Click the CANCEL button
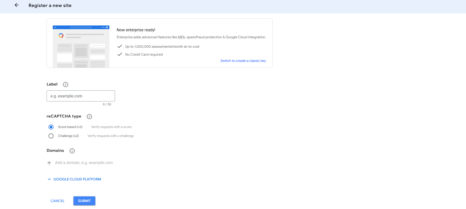This screenshot has height=209, width=466. coord(58,201)
